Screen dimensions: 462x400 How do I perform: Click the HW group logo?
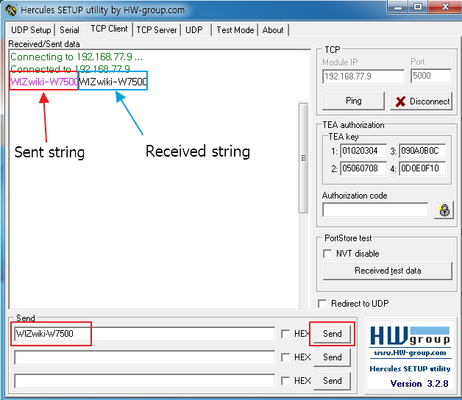pyautogui.click(x=410, y=336)
